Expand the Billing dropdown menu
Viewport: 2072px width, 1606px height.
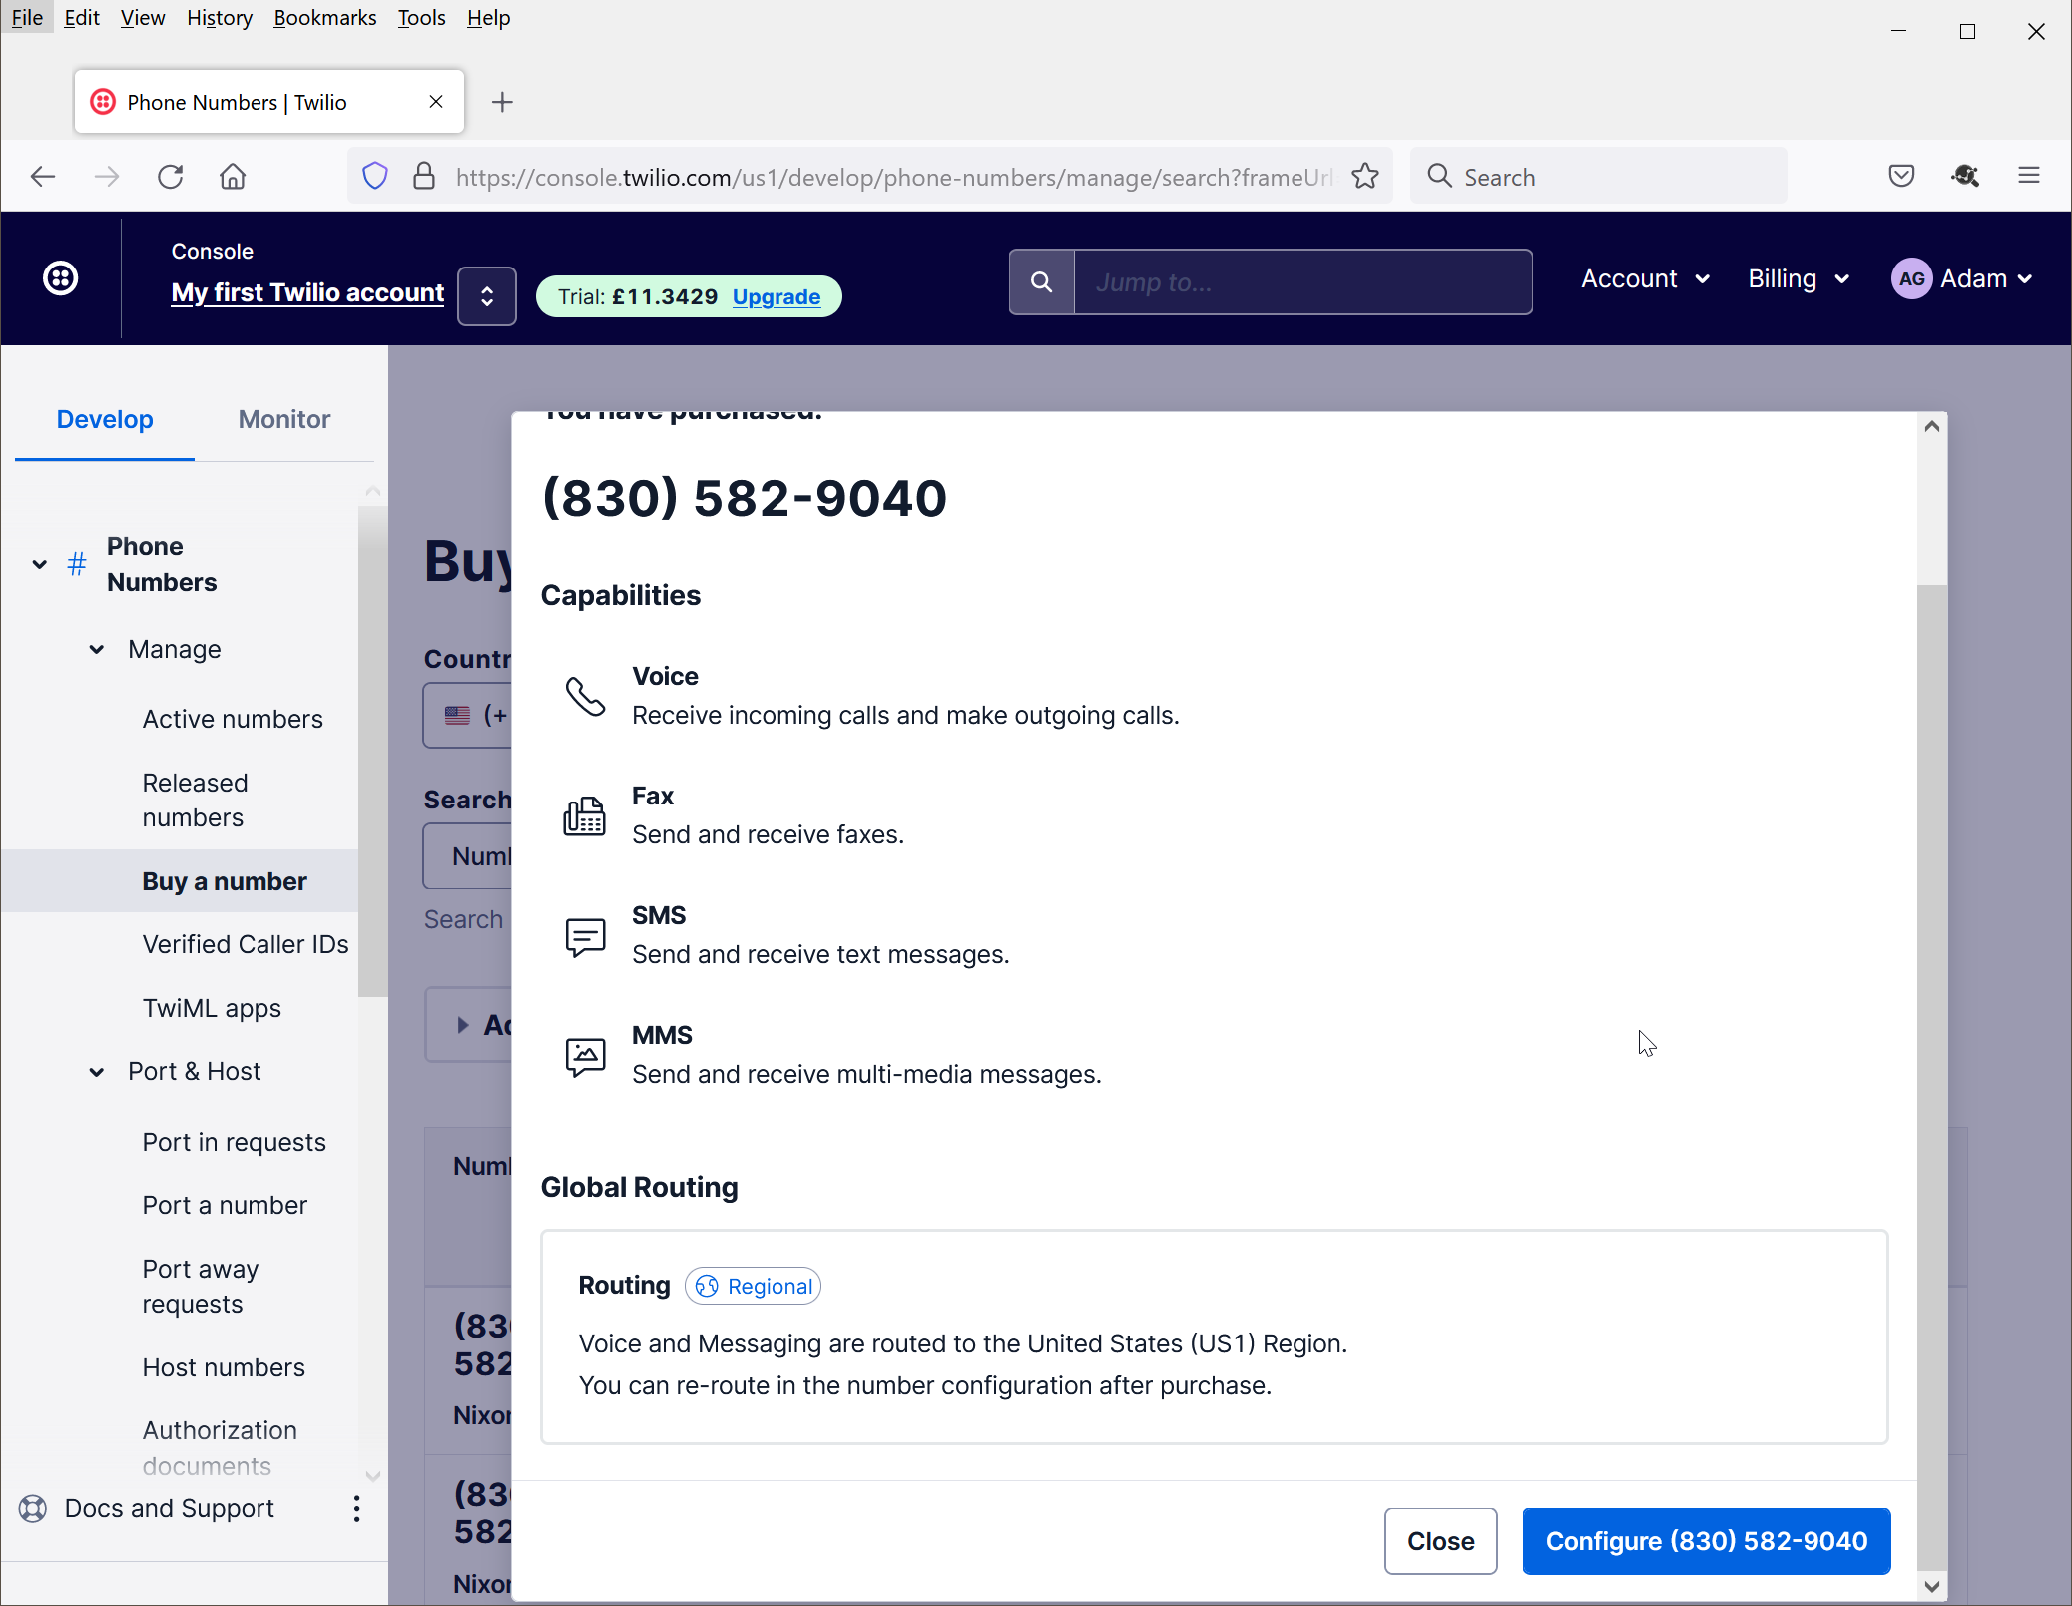click(x=1798, y=279)
